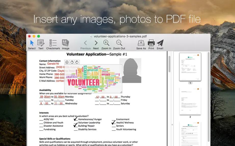Click the Gerald Ni name field
The width and height of the screenshot is (235, 146).
tap(53, 64)
